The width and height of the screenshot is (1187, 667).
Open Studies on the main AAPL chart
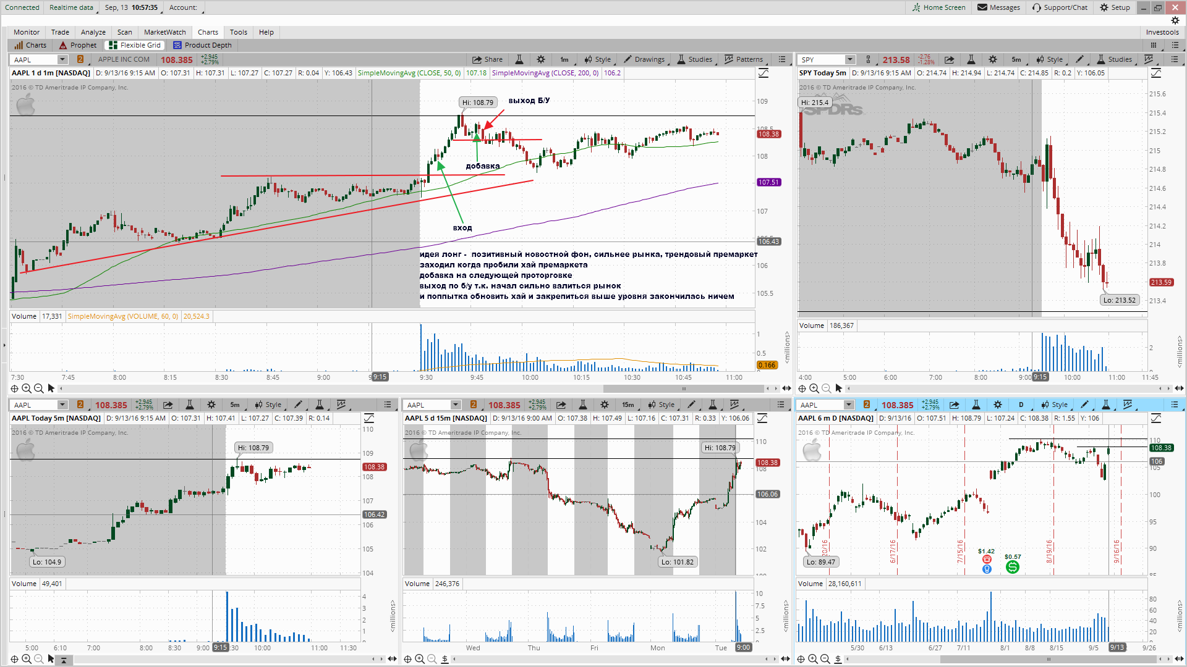pyautogui.click(x=694, y=59)
